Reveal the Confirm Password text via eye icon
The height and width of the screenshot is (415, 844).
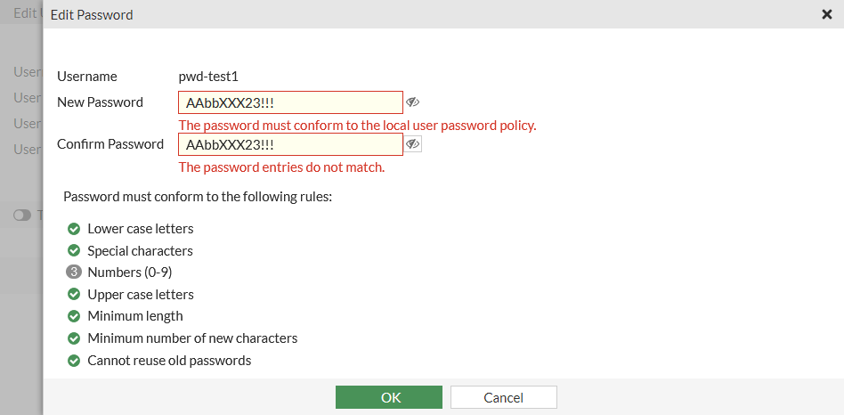[x=413, y=144]
